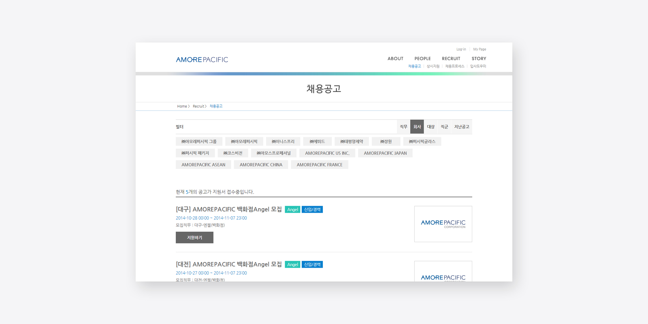
Task: Click the date range 2014-10-27 00:00 ~ 2014-11-07 23:00
Action: tap(211, 273)
